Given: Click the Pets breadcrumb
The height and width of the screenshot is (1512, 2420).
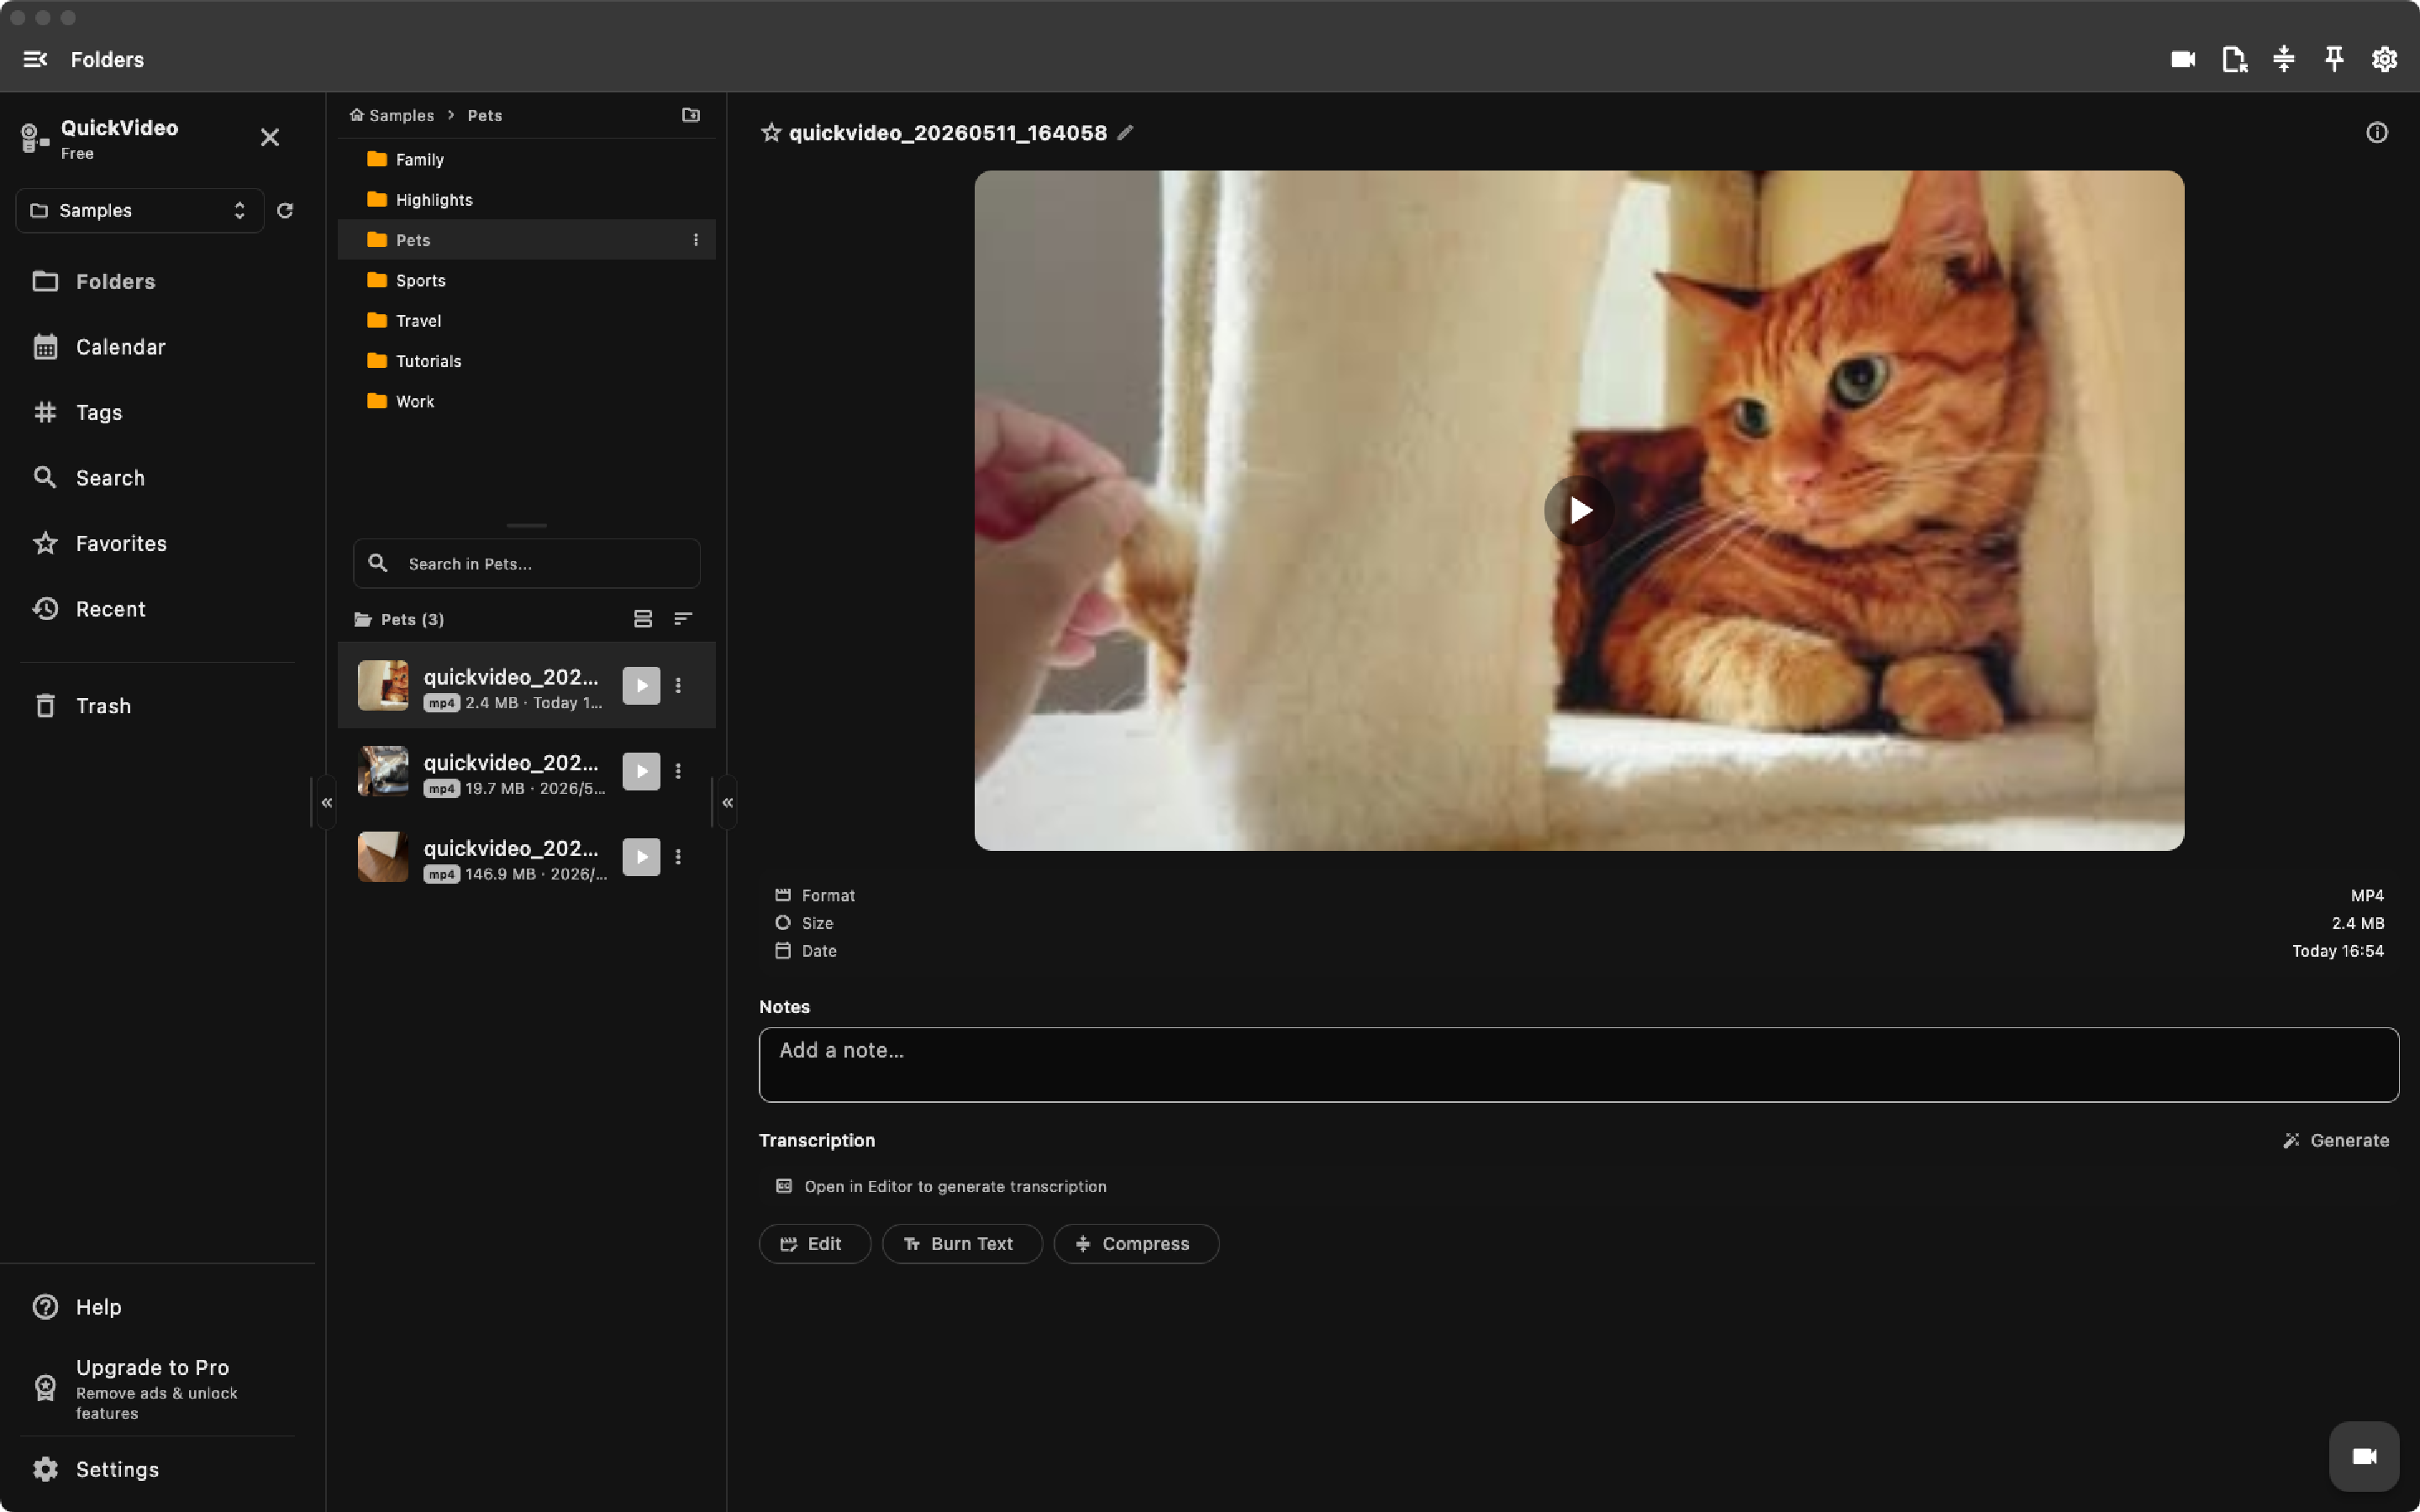Looking at the screenshot, I should (485, 116).
